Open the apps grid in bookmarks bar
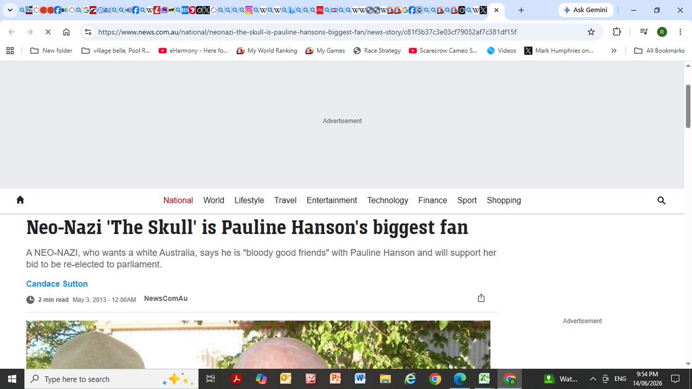This screenshot has height=389, width=692. tap(10, 51)
